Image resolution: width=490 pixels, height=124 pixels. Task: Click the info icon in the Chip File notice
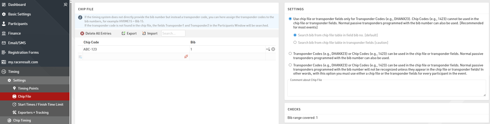click(80, 18)
